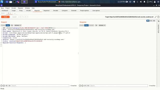Switch request view to Pretty
The image size is (160, 90).
click(x=3, y=25)
